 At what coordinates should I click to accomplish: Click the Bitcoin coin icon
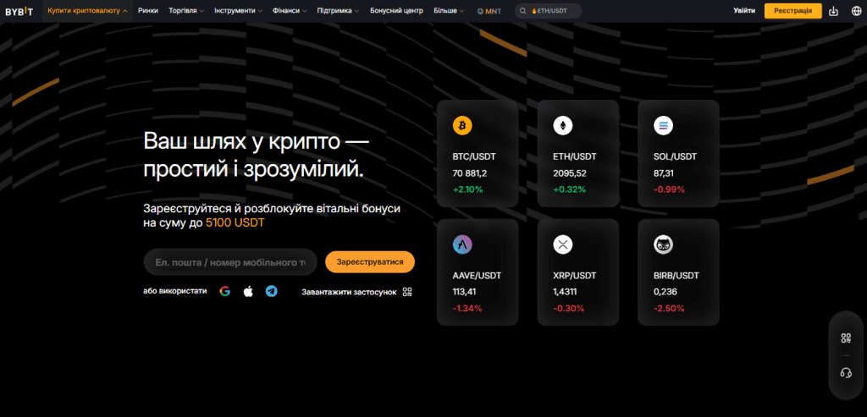(x=462, y=126)
